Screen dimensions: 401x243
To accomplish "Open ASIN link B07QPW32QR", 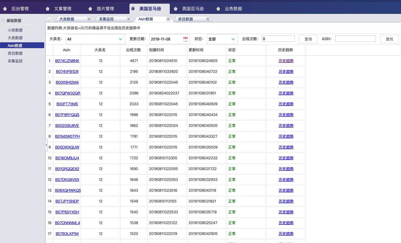I will (x=68, y=93).
